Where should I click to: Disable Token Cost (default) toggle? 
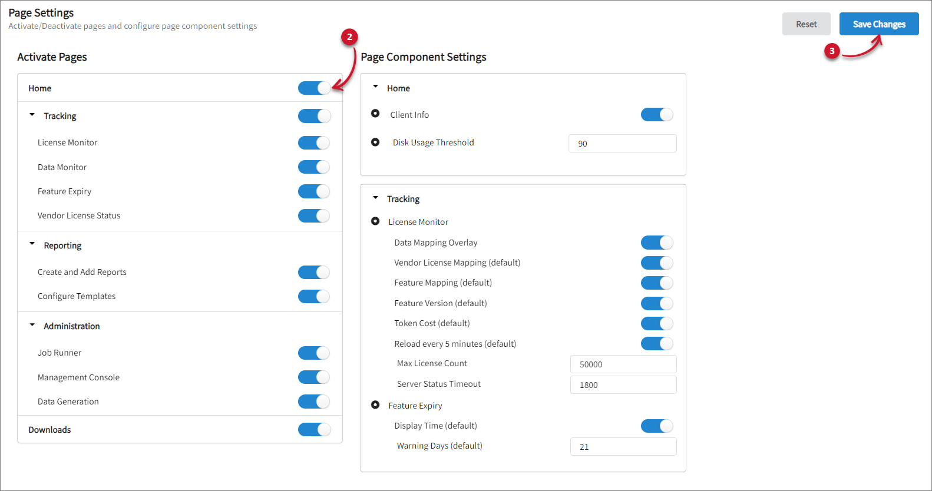tap(656, 323)
